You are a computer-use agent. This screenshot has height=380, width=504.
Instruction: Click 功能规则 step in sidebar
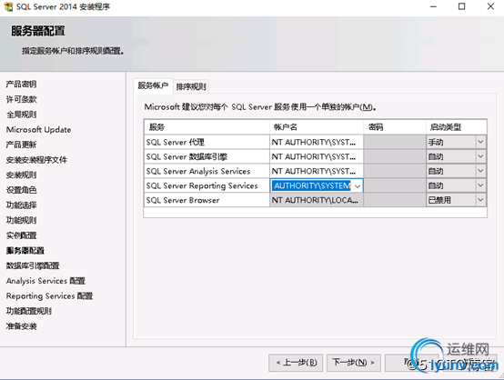21,220
